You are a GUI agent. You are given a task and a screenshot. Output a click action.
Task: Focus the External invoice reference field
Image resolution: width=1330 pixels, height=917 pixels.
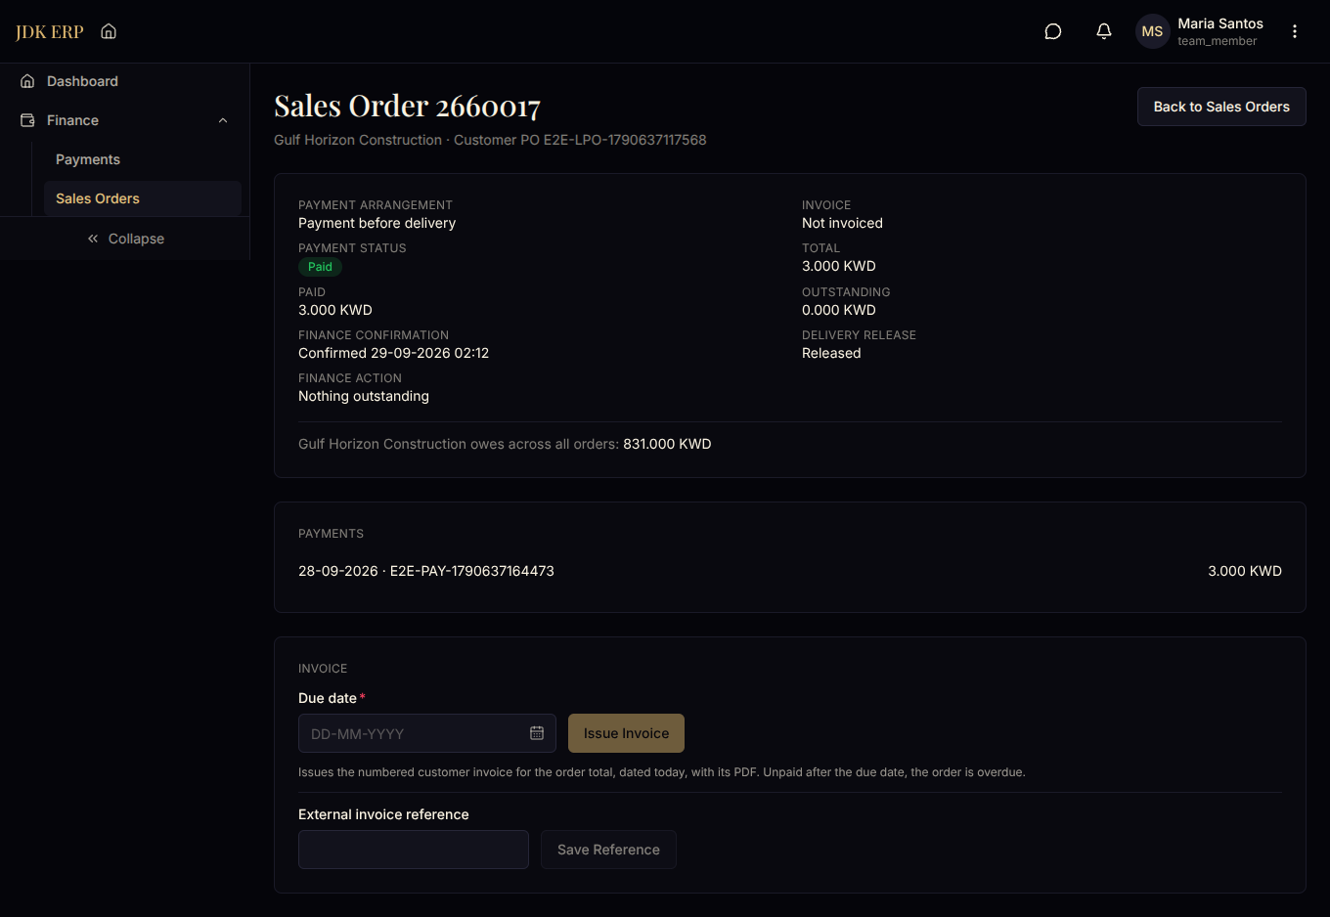tap(414, 850)
